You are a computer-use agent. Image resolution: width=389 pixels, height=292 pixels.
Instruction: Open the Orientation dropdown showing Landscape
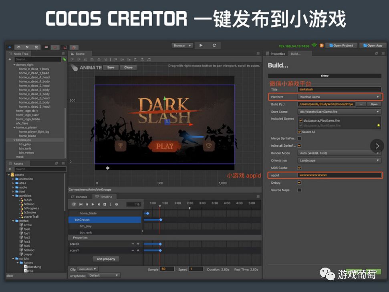tap(339, 160)
